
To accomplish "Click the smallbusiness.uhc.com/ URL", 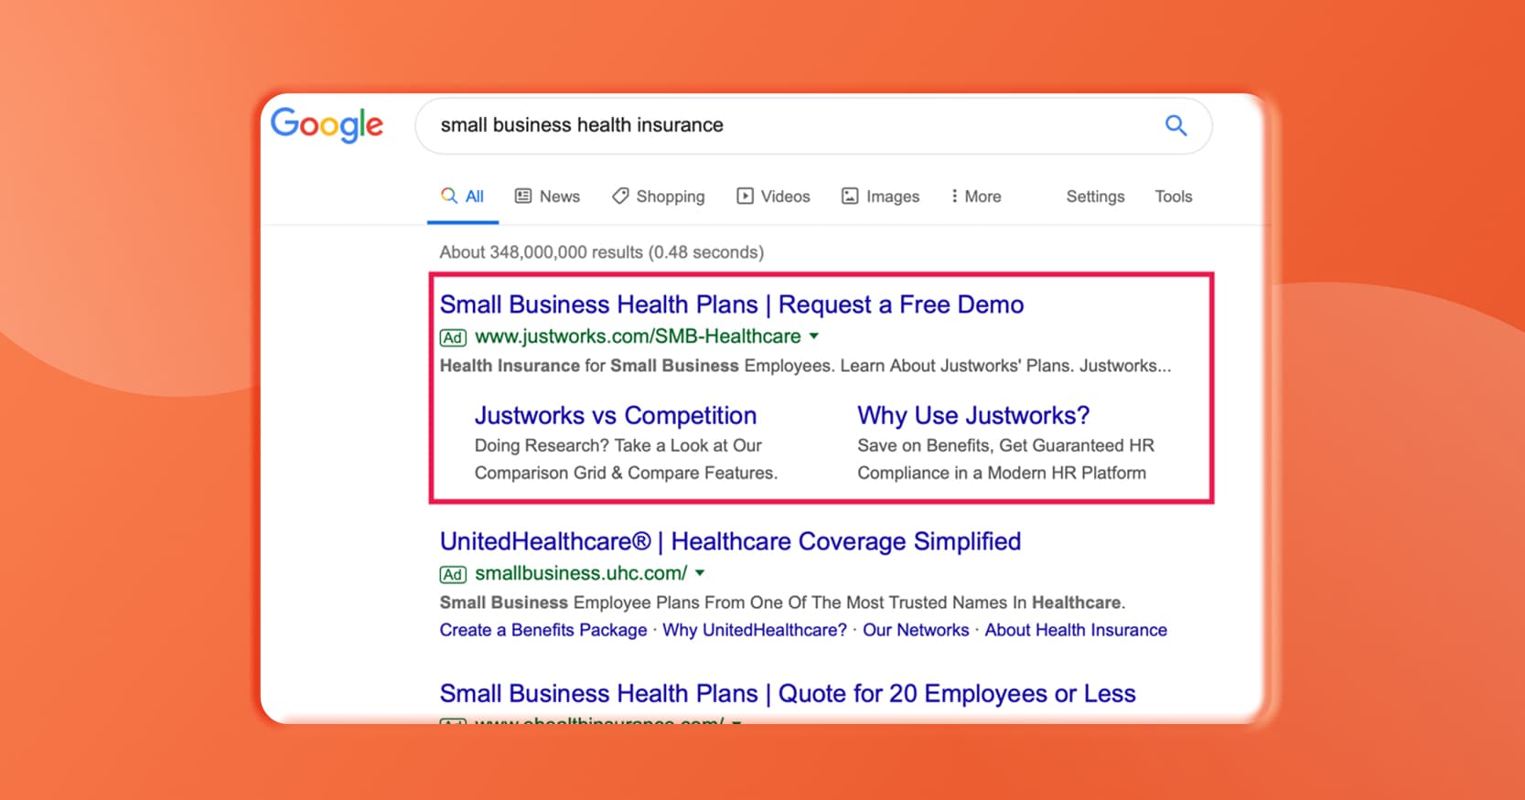I will pyautogui.click(x=581, y=573).
